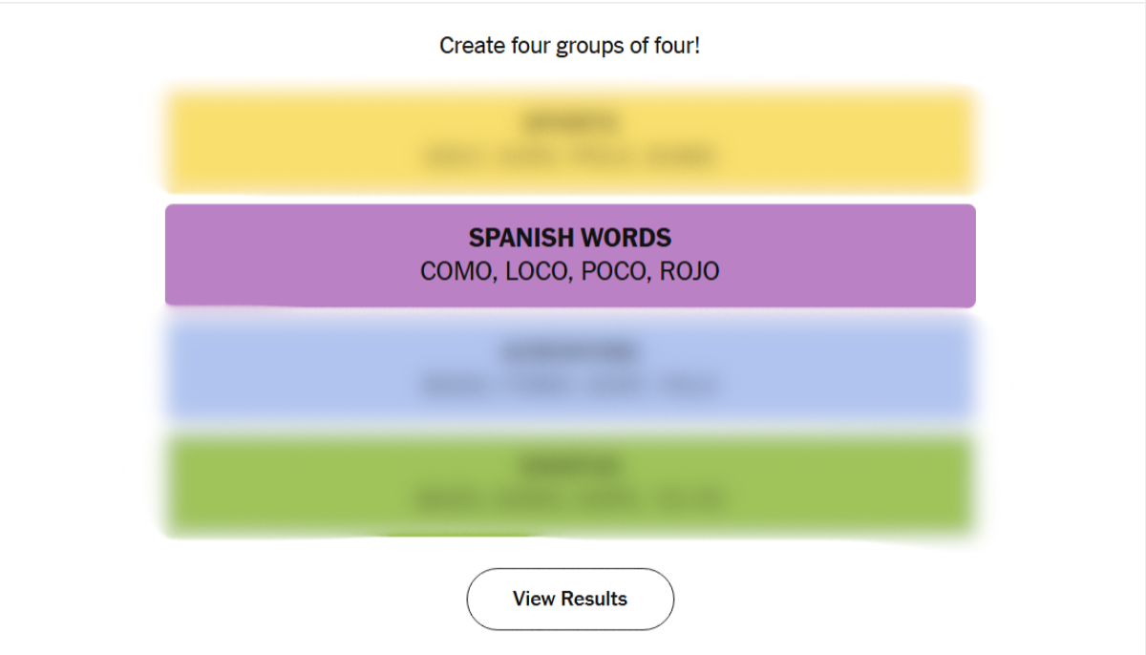Click the blurred title in blue card
The width and height of the screenshot is (1146, 655).
pyautogui.click(x=570, y=352)
